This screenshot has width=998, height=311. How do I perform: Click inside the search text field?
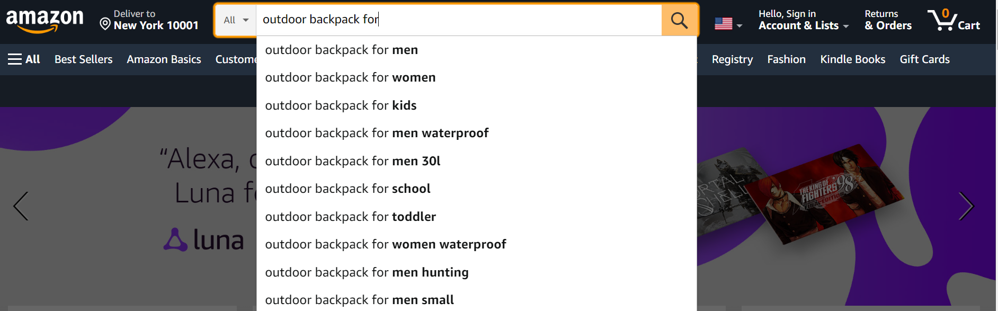[458, 20]
